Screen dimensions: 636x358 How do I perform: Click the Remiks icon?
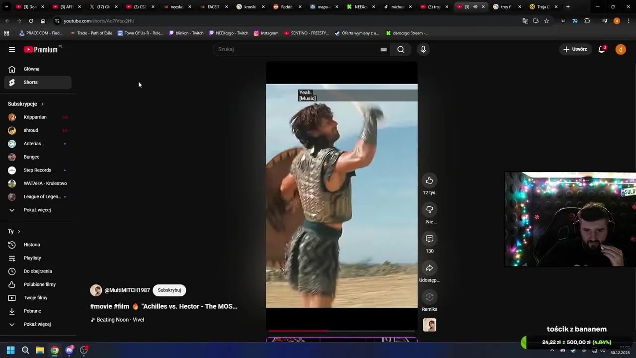(x=430, y=297)
